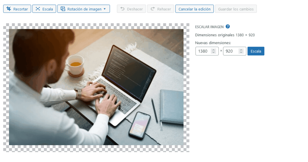Click the redo arrow icon
Viewport: 308px width, 162px height.
tap(152, 9)
